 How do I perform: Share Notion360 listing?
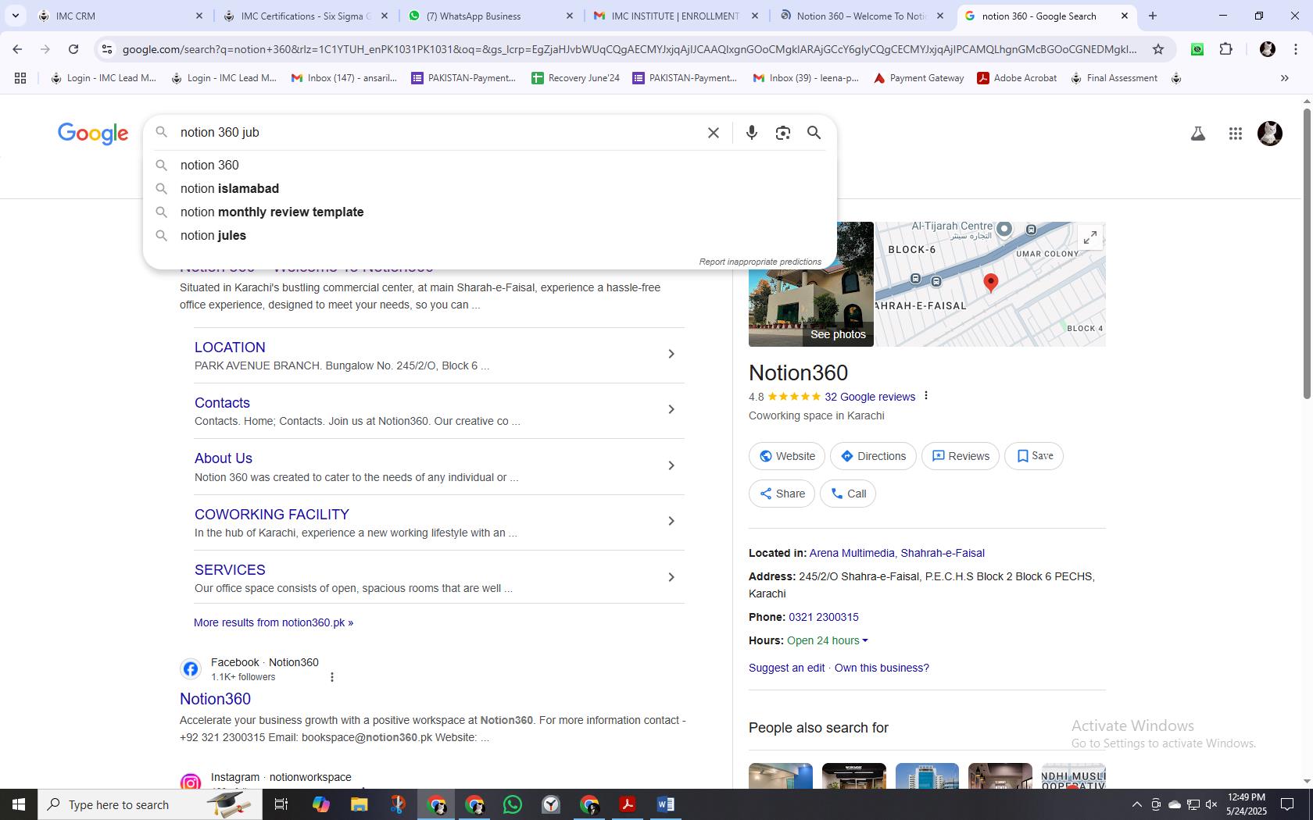coord(782,494)
